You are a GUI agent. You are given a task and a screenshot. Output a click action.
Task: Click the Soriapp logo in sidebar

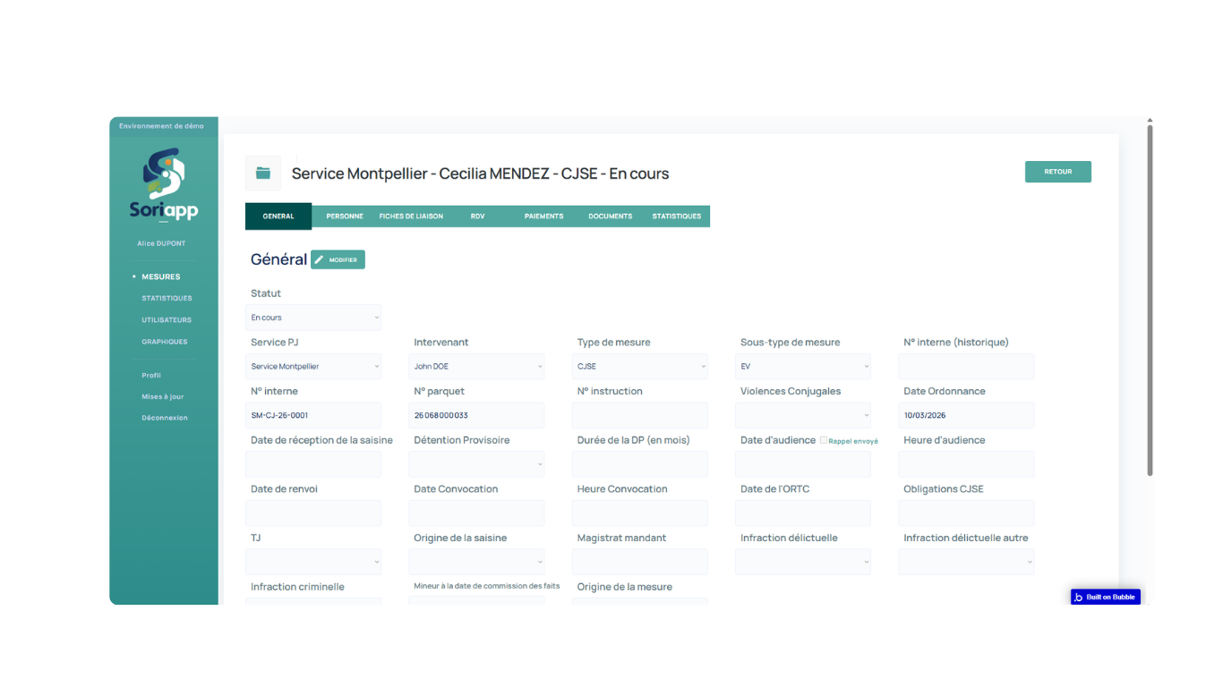pyautogui.click(x=164, y=185)
